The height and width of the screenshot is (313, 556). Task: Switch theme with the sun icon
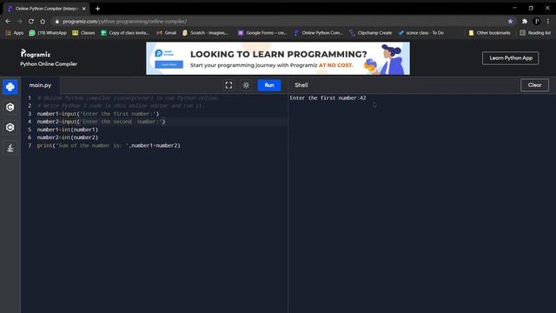point(246,85)
